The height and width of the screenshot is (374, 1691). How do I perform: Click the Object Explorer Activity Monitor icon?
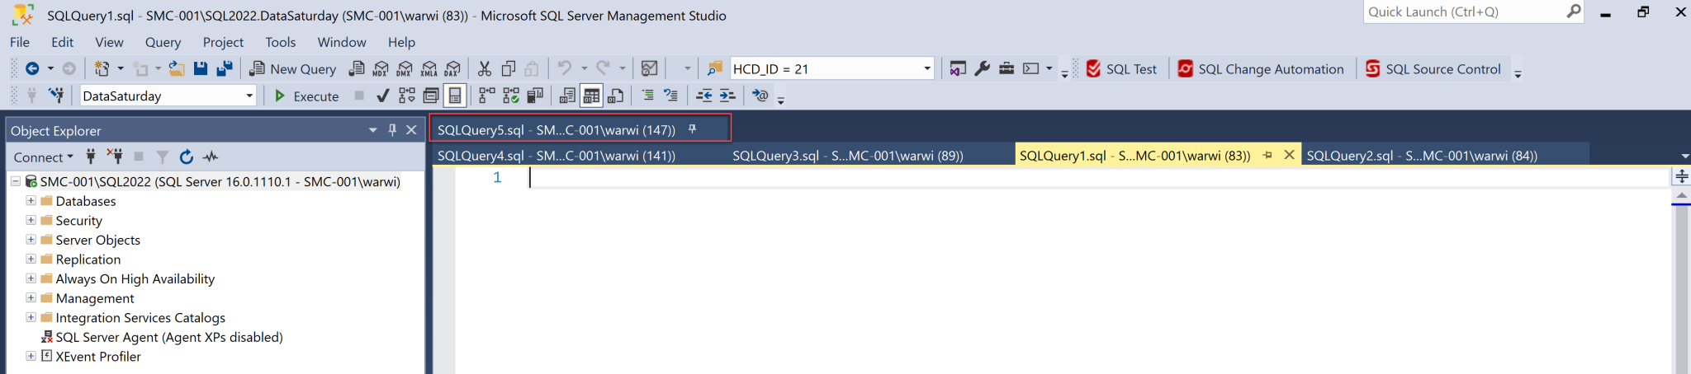(x=211, y=157)
